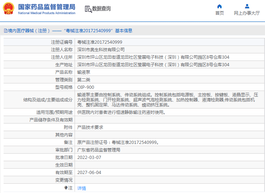Click the 结构及组成/主要组成成分 label
The width and height of the screenshot is (265, 193).
tap(48, 100)
